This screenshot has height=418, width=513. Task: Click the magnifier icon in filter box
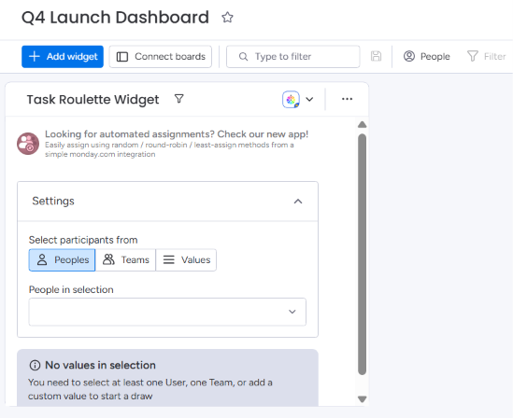pyautogui.click(x=243, y=57)
